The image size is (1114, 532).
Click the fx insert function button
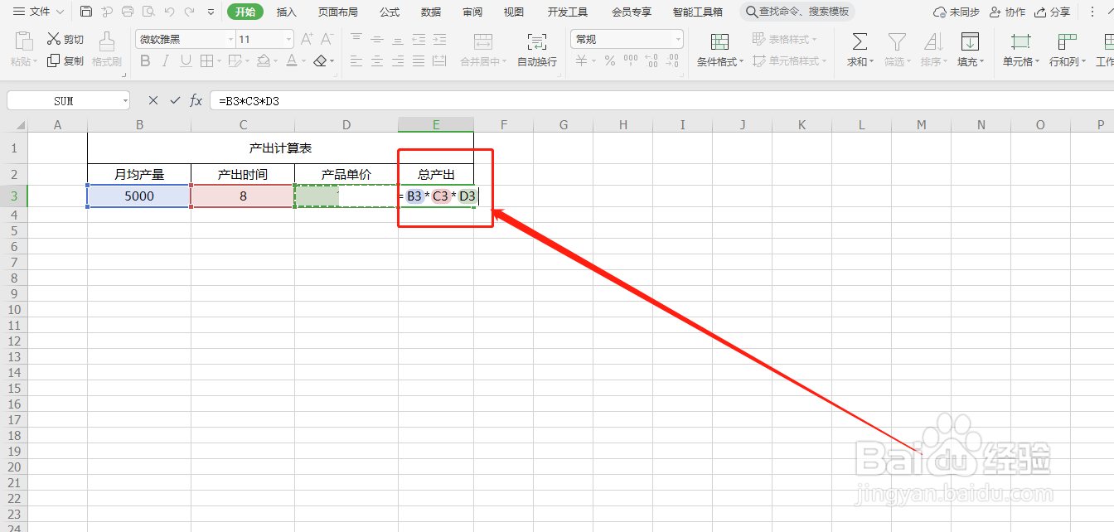[196, 100]
